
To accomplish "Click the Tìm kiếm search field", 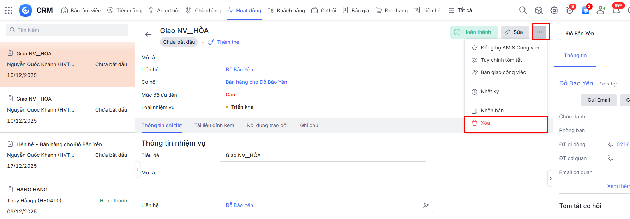I will pos(67,30).
